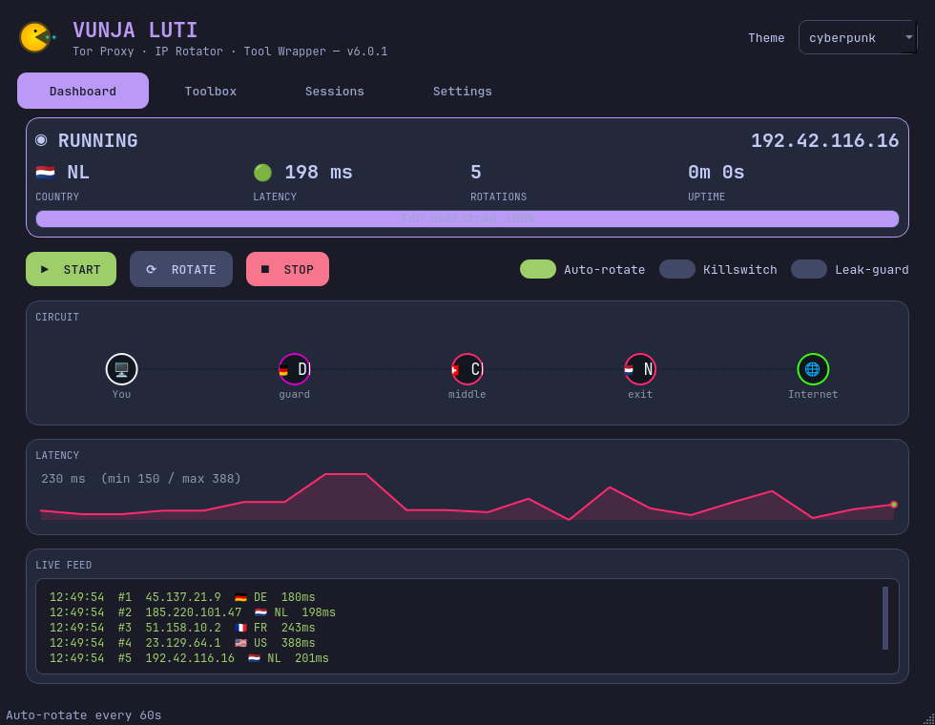Click the version subtitle v6.0.1 line
Image resolution: width=935 pixels, height=725 pixels.
[230, 52]
